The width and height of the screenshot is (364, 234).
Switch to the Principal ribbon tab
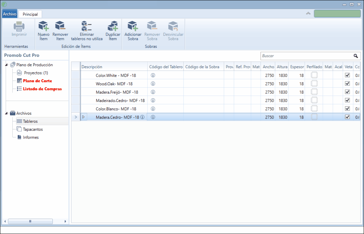click(30, 14)
